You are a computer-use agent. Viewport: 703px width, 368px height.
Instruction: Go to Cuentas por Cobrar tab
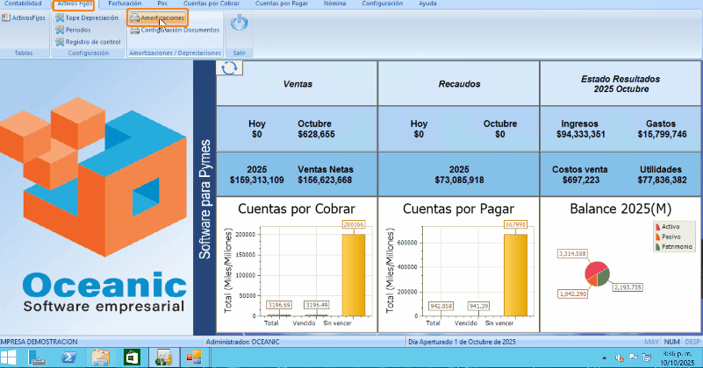coord(212,4)
